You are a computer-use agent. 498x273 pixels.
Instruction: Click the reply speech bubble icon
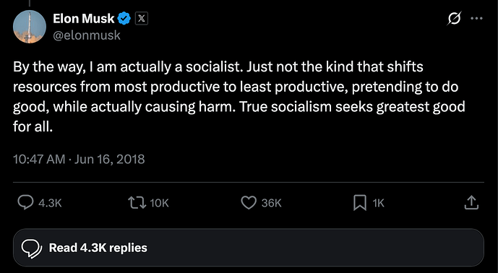[x=25, y=202]
